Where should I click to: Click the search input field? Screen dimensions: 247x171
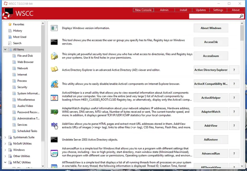[x=214, y=16]
